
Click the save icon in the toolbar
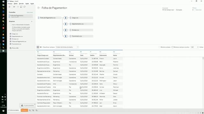(21, 7)
